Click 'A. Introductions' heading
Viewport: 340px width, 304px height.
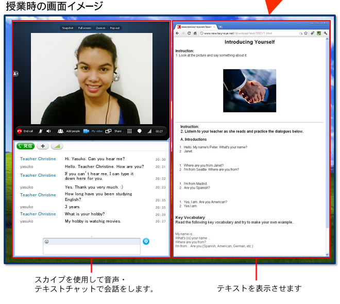pyautogui.click(x=193, y=140)
